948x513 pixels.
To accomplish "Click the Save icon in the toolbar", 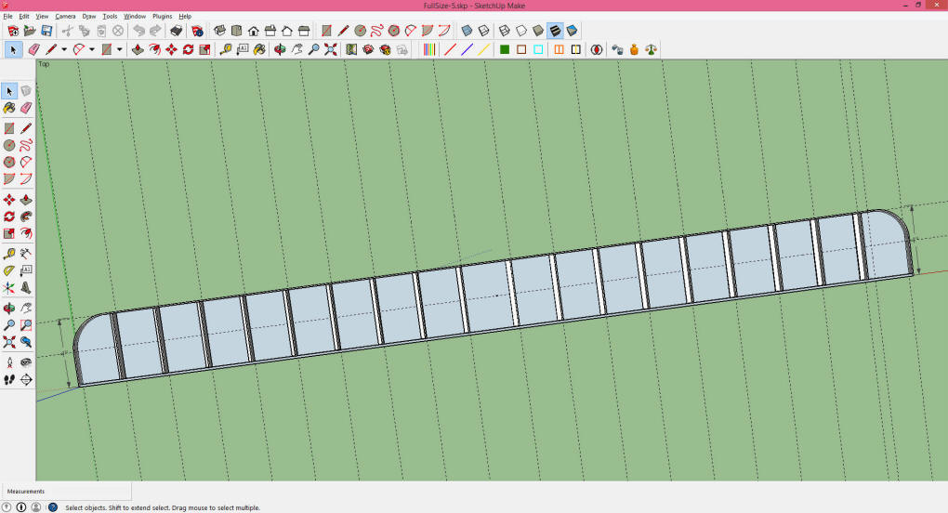I will point(46,31).
